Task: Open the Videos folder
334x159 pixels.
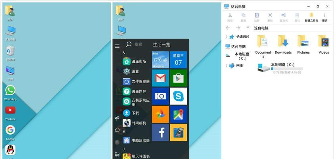Action: pyautogui.click(x=324, y=45)
